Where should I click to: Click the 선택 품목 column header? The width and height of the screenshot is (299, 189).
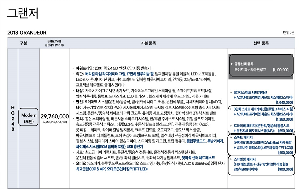coord(261,43)
